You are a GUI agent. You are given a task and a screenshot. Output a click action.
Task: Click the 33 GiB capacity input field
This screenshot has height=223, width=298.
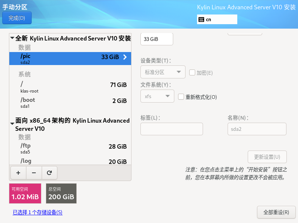[x=157, y=39]
